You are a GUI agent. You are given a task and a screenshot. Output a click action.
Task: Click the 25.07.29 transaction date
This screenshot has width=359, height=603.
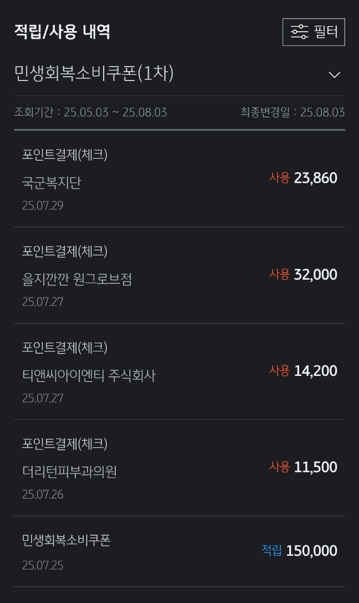[x=43, y=205]
